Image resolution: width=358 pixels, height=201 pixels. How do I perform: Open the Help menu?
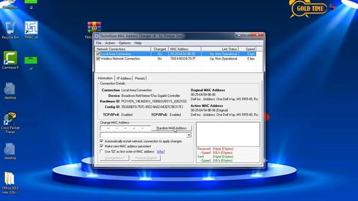coord(138,43)
